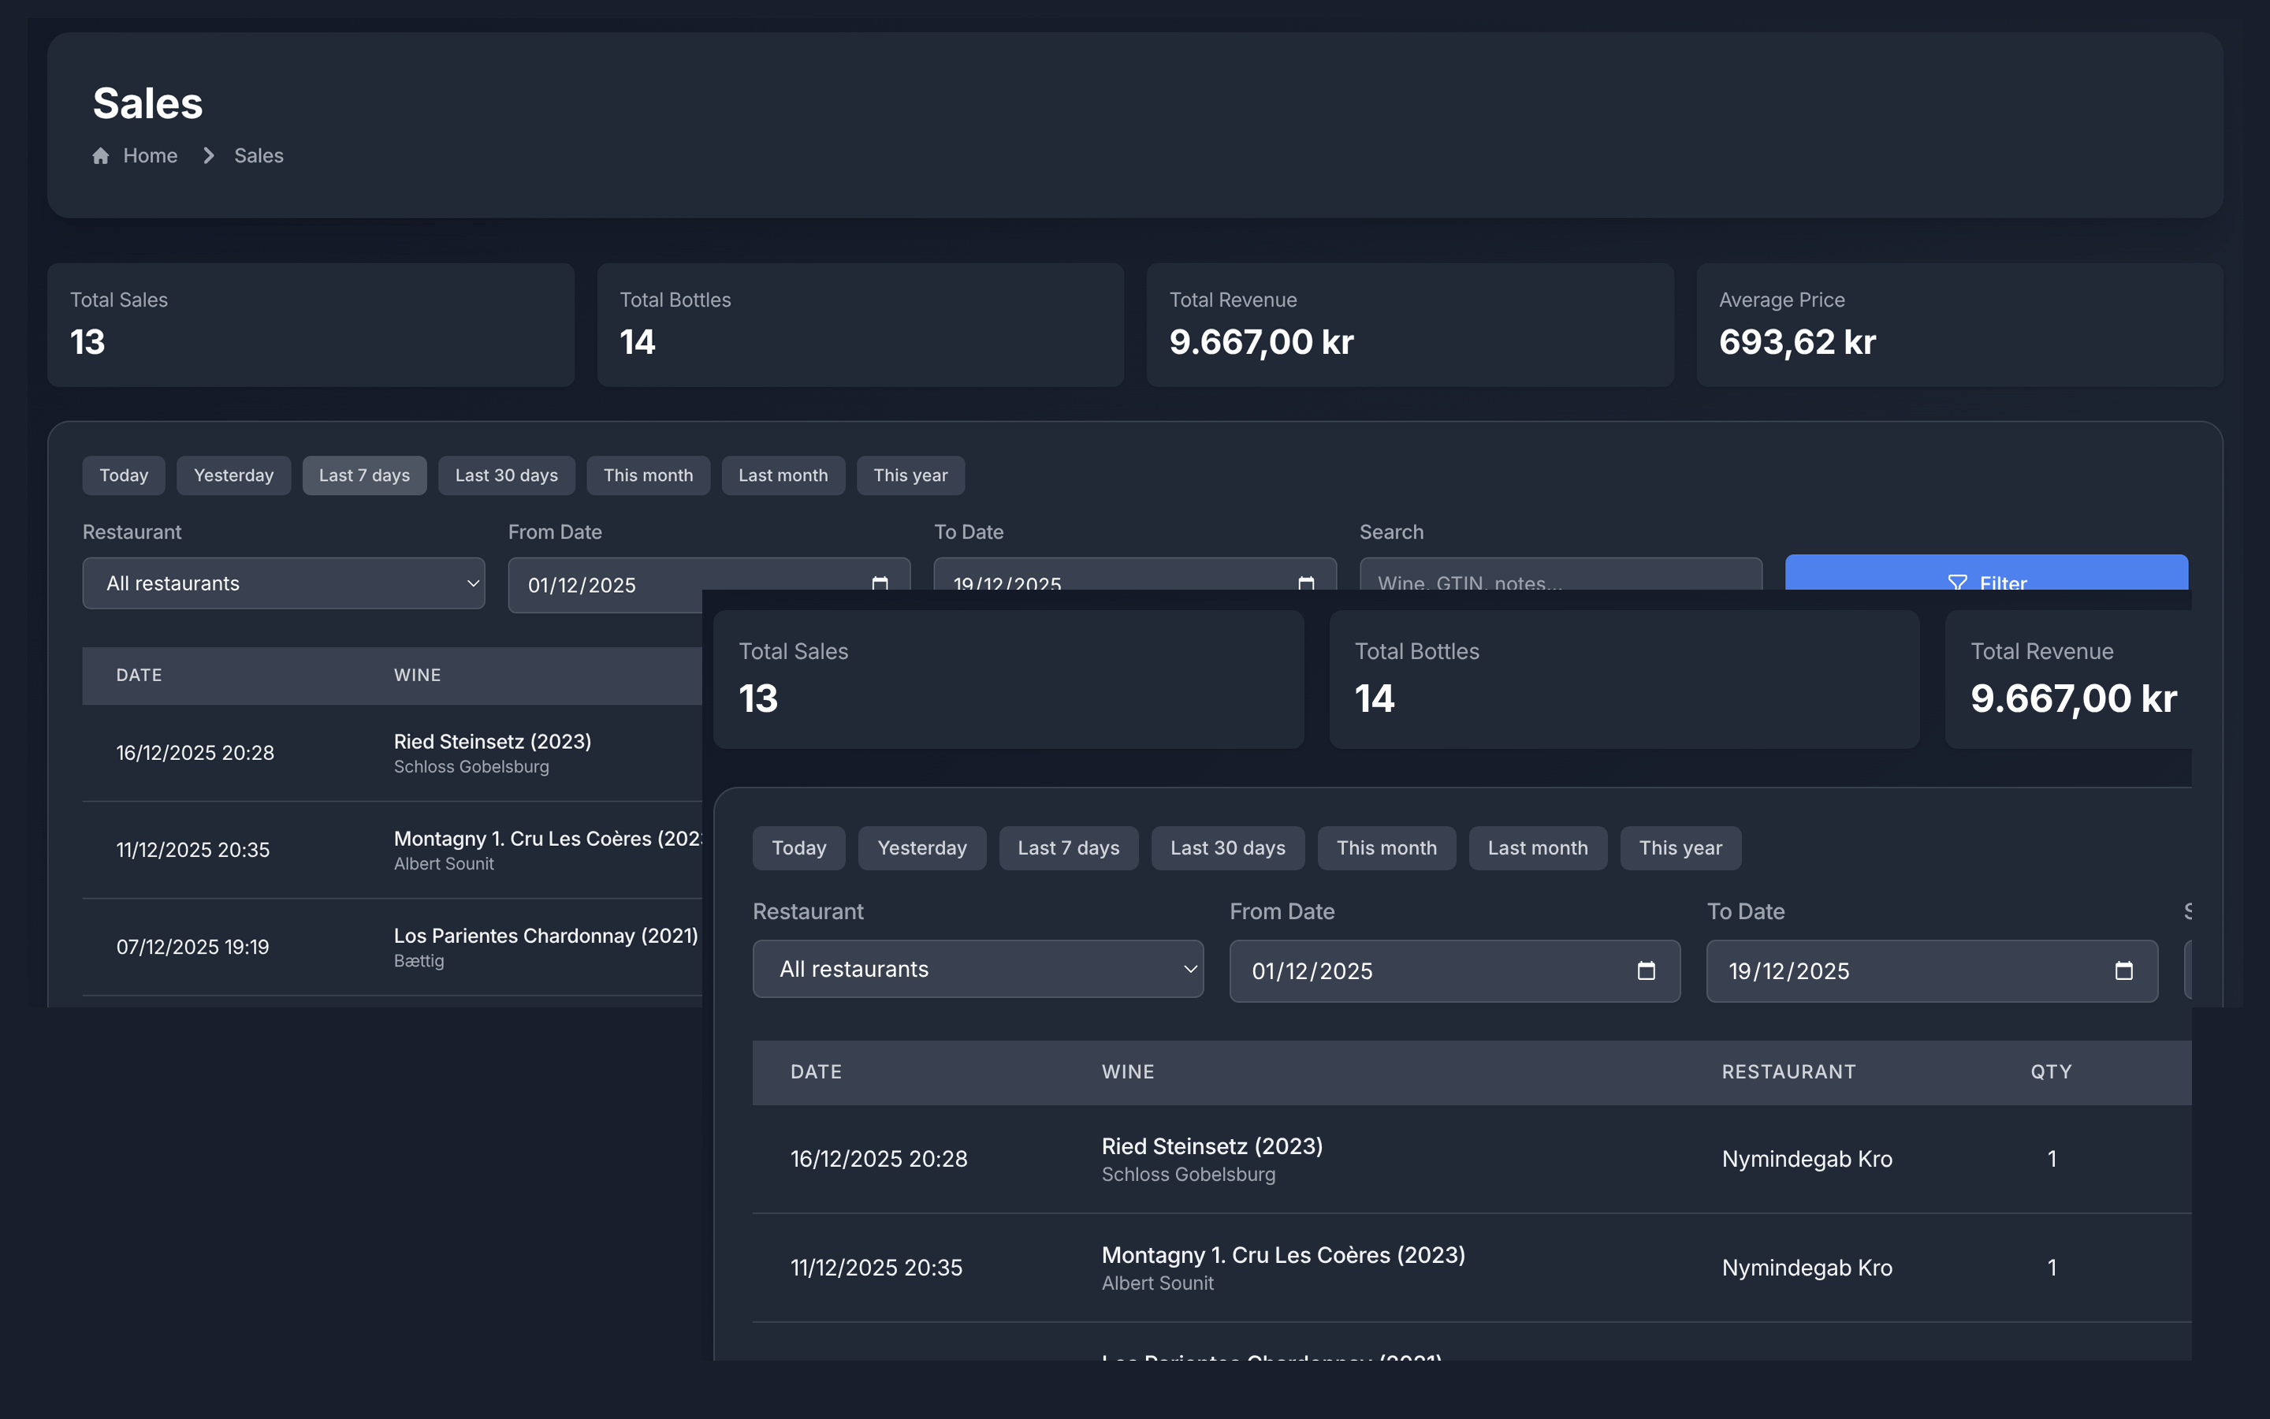The width and height of the screenshot is (2270, 1419).
Task: Pick This year in zoomed inset
Action: [1681, 847]
